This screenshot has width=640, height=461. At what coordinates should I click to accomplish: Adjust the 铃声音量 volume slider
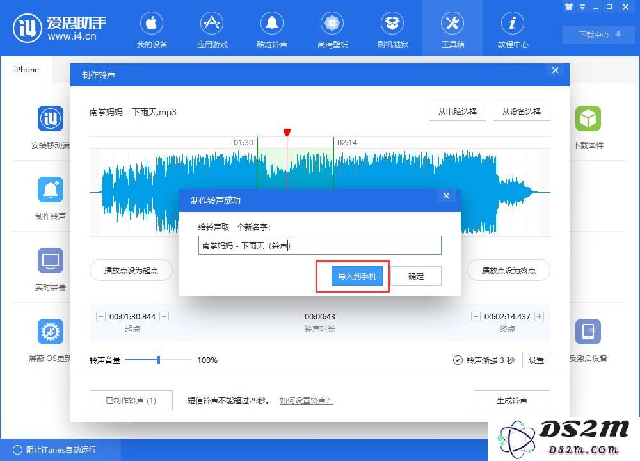pyautogui.click(x=159, y=360)
